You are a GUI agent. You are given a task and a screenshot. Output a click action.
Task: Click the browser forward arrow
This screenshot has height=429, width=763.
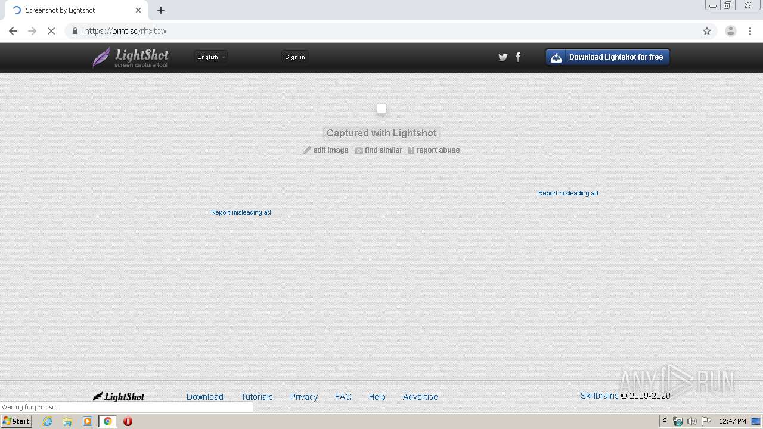(32, 31)
